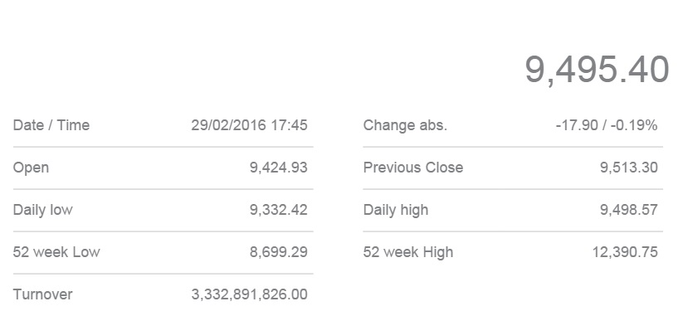
Task: Select the Daily low label
Action: [42, 210]
